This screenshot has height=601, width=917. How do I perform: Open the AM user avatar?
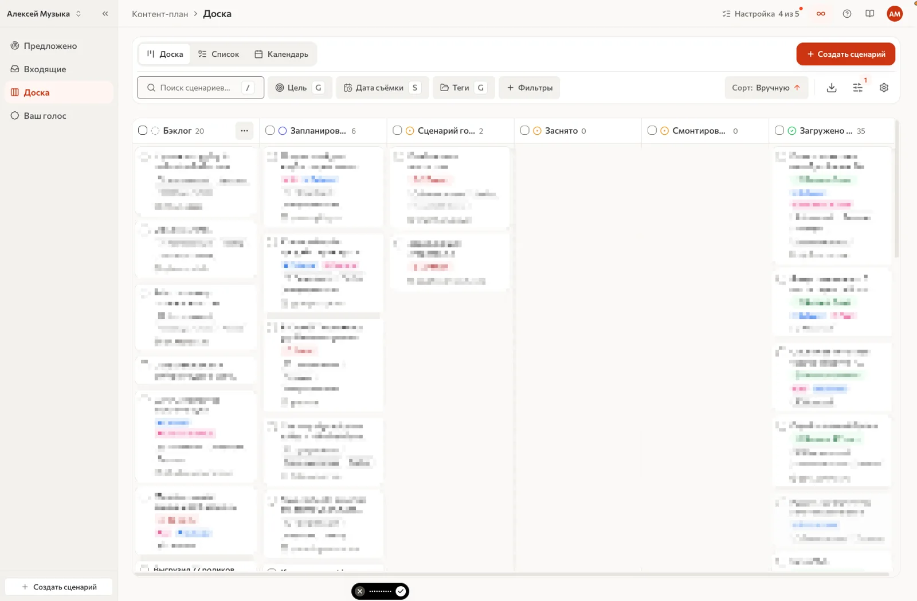895,14
